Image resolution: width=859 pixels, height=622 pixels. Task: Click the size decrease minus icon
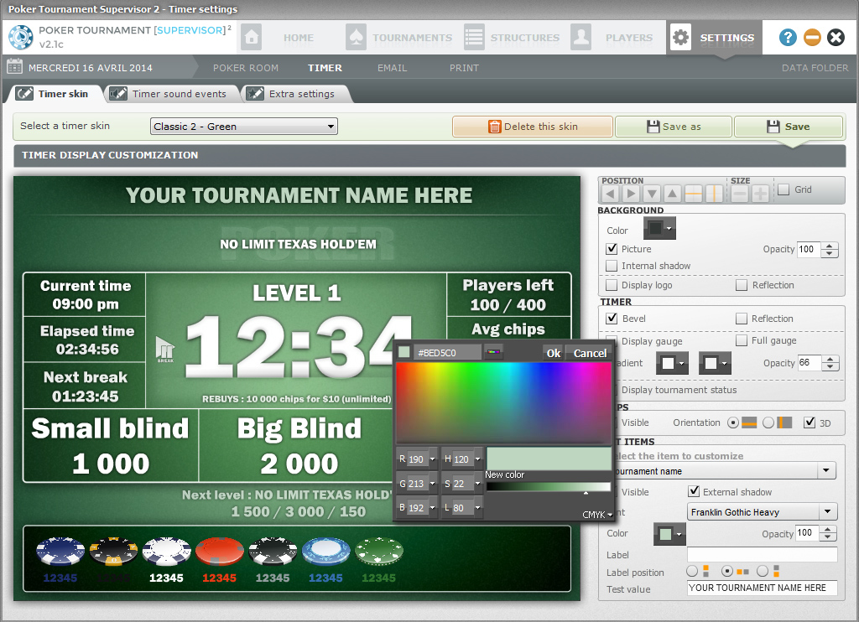(740, 194)
